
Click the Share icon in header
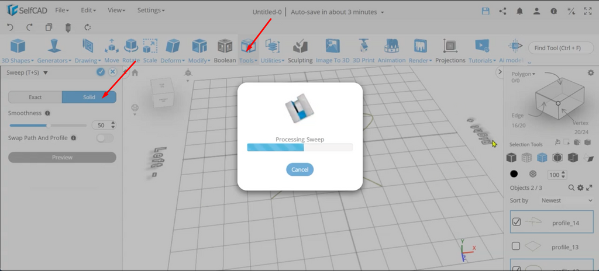point(502,11)
